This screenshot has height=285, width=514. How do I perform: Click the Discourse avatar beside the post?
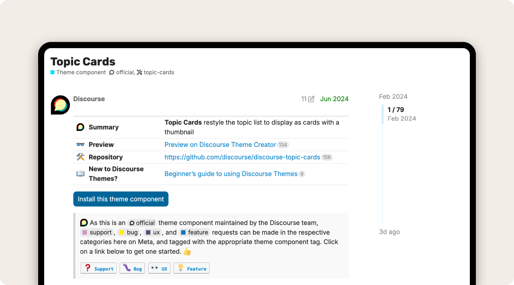click(x=60, y=105)
